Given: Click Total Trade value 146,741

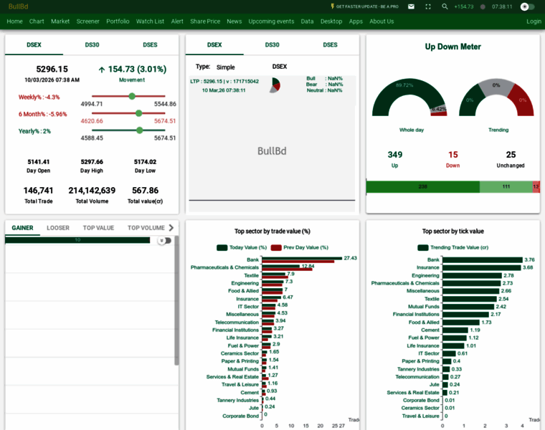Looking at the screenshot, I should click(x=38, y=191).
